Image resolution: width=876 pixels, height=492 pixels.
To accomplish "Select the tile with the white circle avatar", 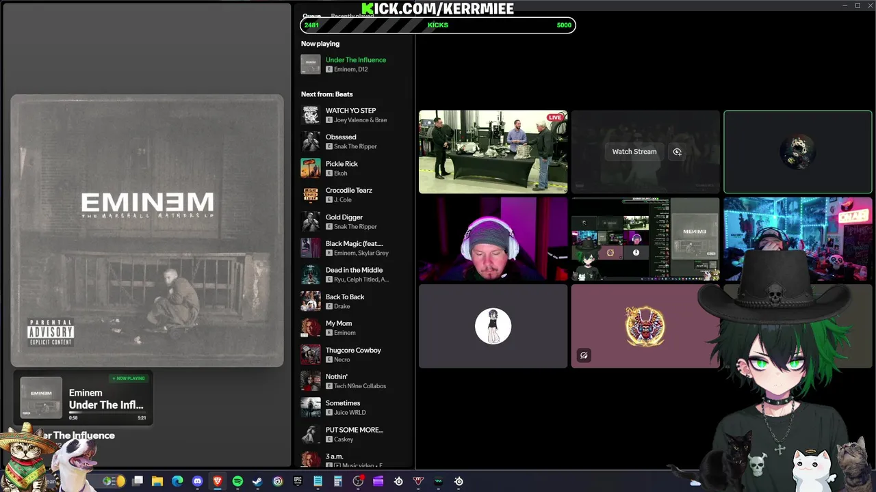I will [x=493, y=326].
